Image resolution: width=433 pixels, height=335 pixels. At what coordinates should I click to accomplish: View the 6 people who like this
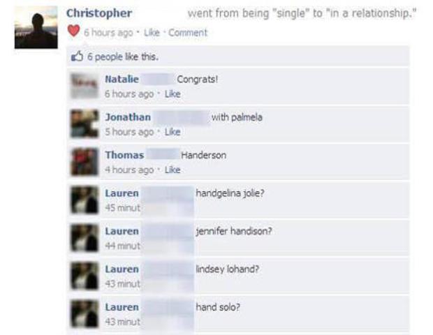pyautogui.click(x=123, y=57)
